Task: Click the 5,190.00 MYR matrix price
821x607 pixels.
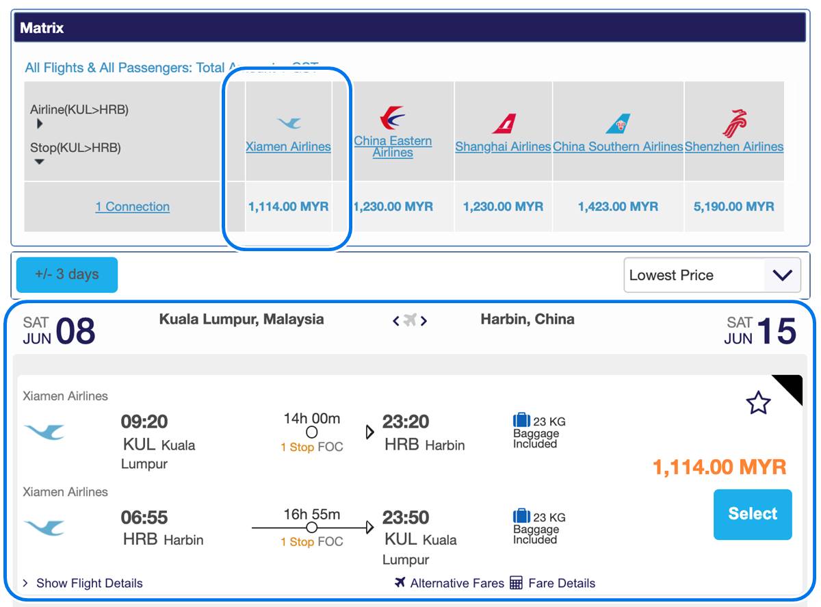Action: click(x=734, y=207)
